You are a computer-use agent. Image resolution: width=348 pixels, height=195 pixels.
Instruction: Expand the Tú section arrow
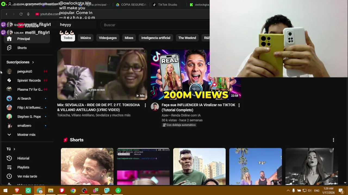coord(14,149)
